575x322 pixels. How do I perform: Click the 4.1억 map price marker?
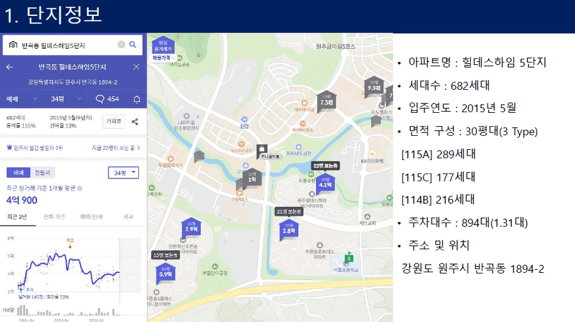[x=325, y=184]
